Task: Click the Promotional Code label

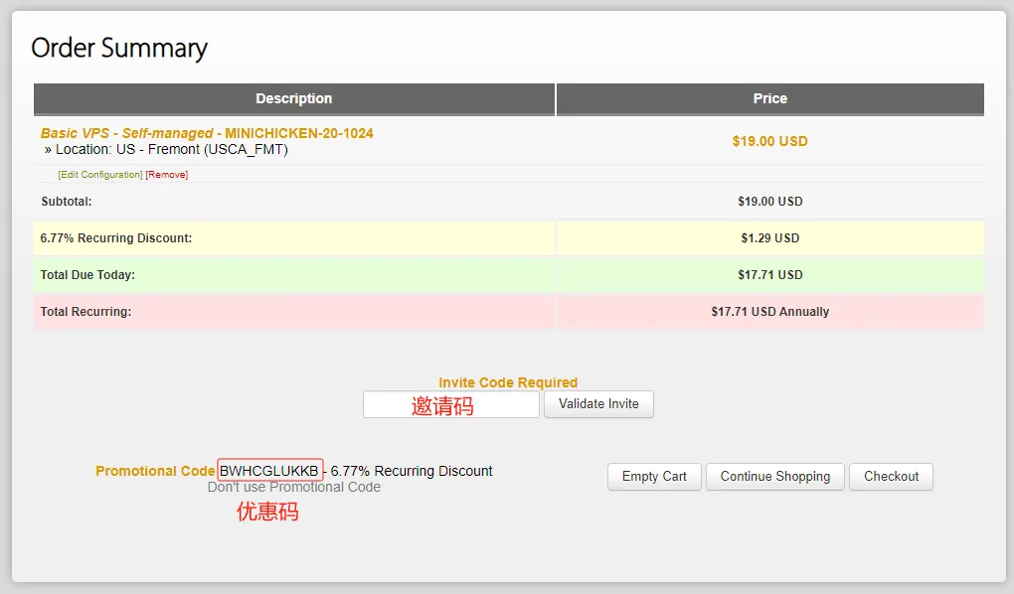Action: pyautogui.click(x=155, y=471)
